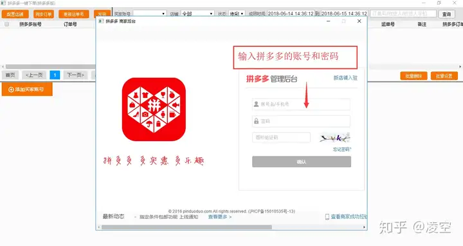The height and width of the screenshot is (246, 463).
Task: Click the 添加买家账号 button
Action: (27, 90)
